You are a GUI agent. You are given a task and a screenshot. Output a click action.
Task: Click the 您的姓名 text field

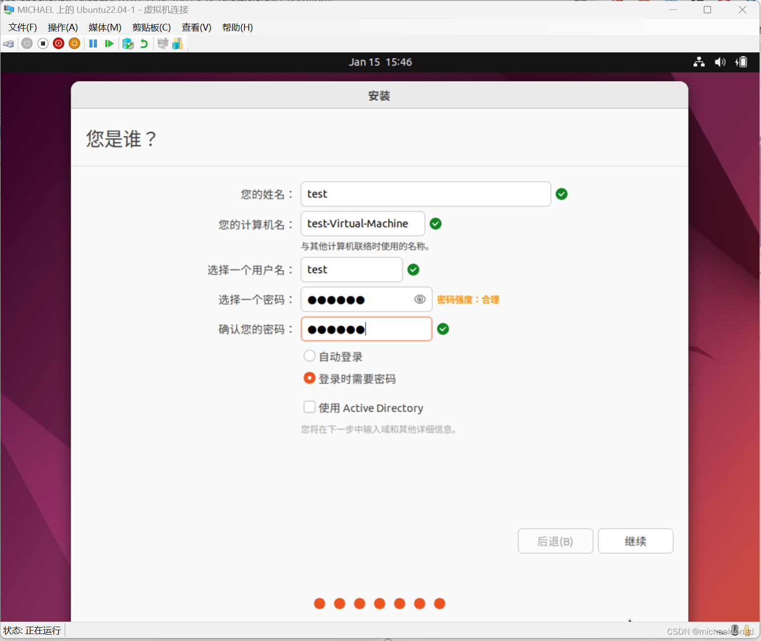click(x=425, y=194)
